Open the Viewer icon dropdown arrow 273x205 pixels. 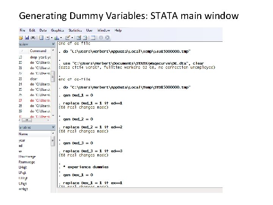click(x=52, y=38)
